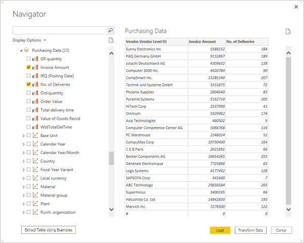Expand the Calendar Year node
The image size is (304, 243).
point(24,144)
